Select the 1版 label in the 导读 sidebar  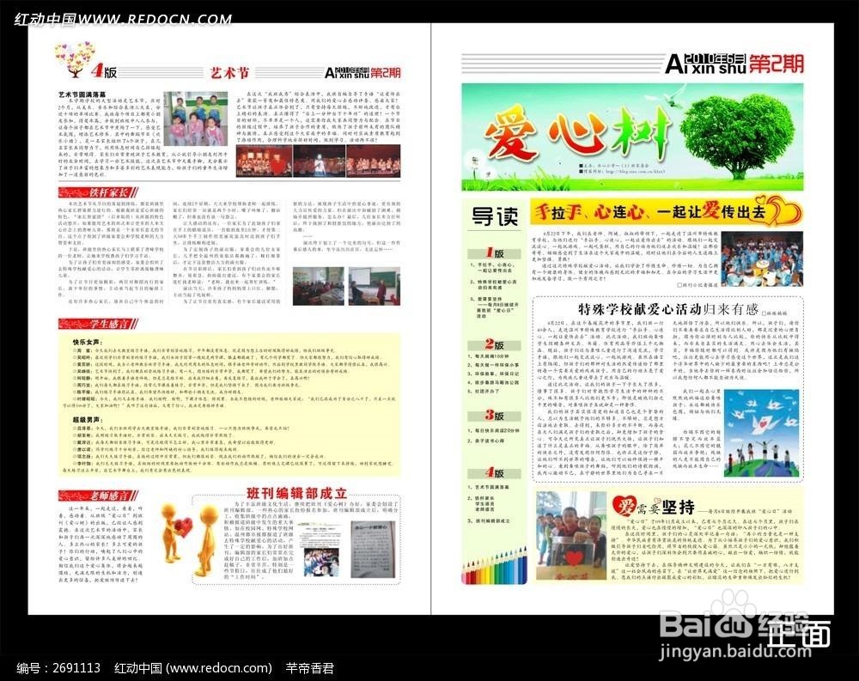coord(494,253)
